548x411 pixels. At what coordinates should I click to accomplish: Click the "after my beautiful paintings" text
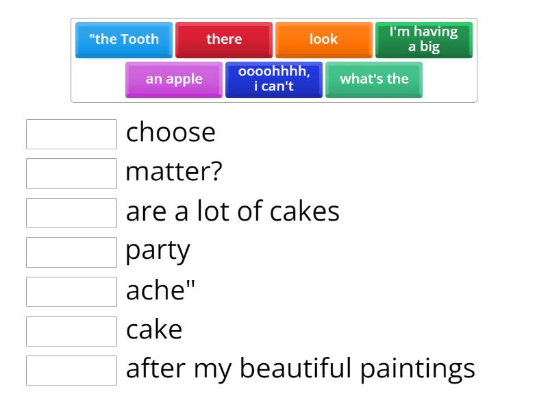pyautogui.click(x=300, y=369)
